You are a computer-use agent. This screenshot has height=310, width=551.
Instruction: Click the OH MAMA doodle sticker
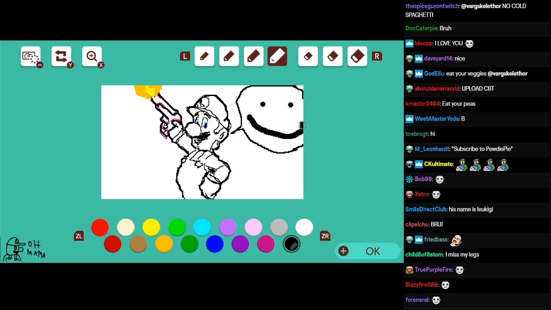coord(24,249)
